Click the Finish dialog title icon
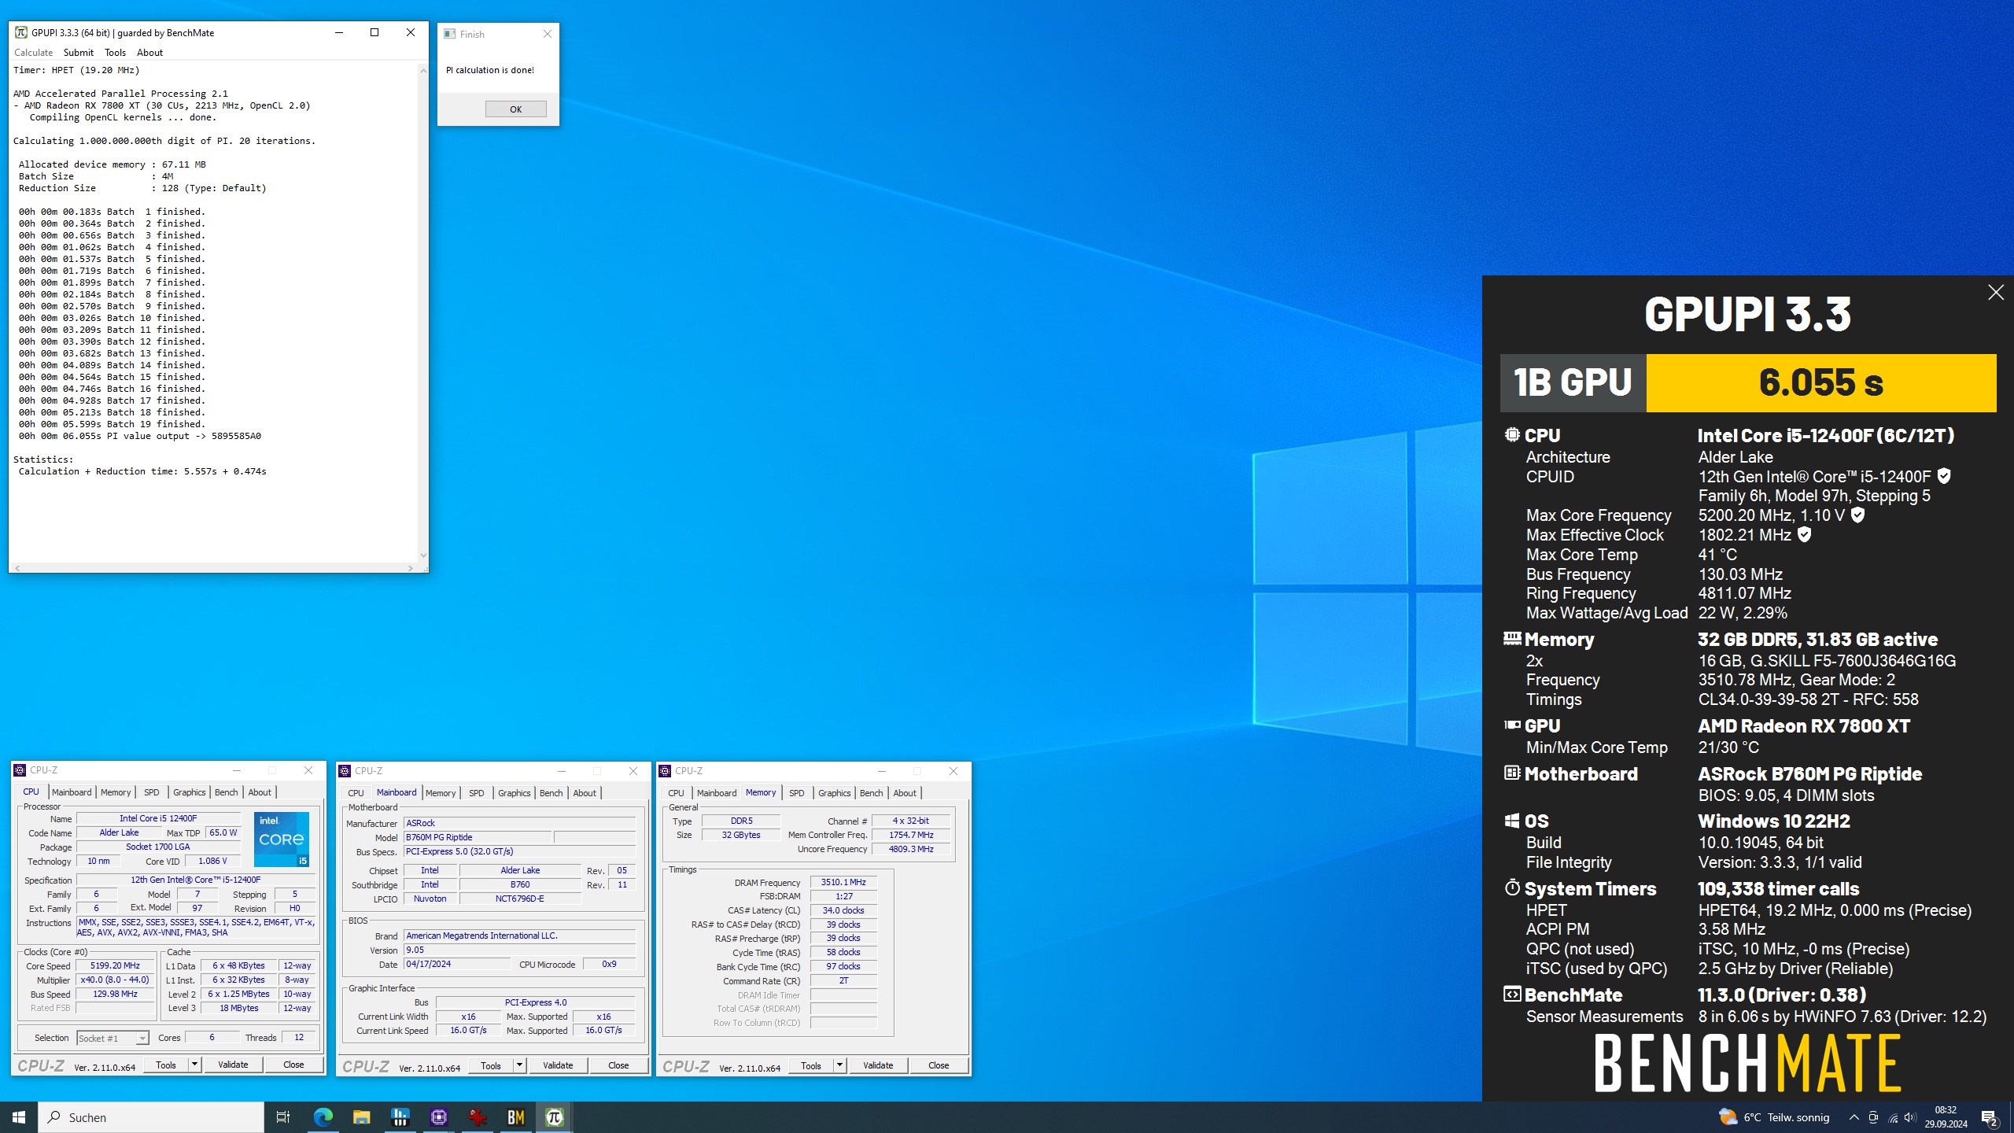2014x1133 pixels. (x=450, y=34)
